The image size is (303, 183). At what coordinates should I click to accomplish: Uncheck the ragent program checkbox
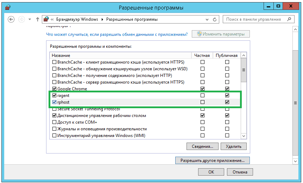tap(54, 96)
